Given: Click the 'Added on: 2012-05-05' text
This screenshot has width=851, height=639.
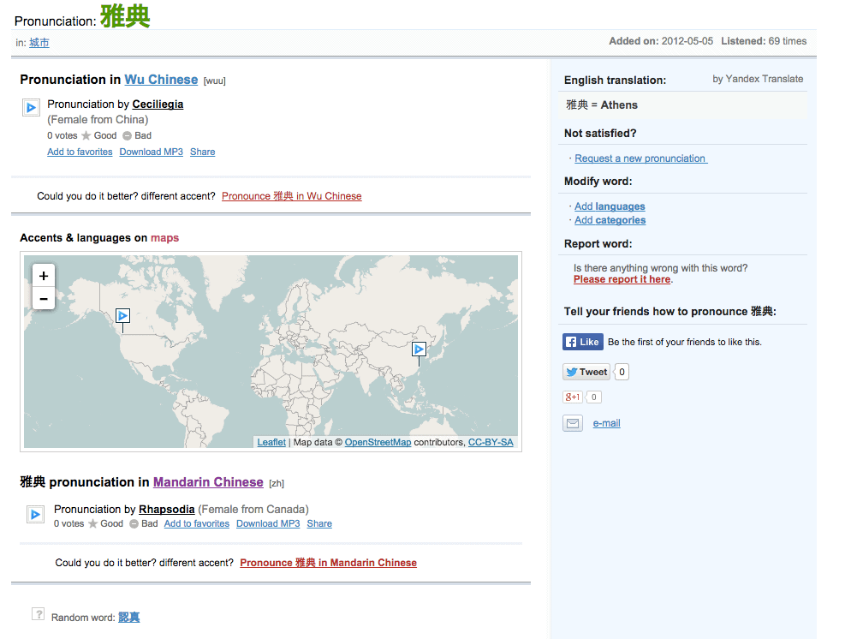Looking at the screenshot, I should 661,41.
